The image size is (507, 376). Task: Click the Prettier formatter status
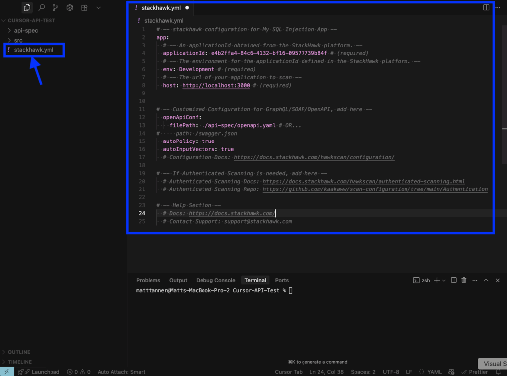(x=474, y=372)
